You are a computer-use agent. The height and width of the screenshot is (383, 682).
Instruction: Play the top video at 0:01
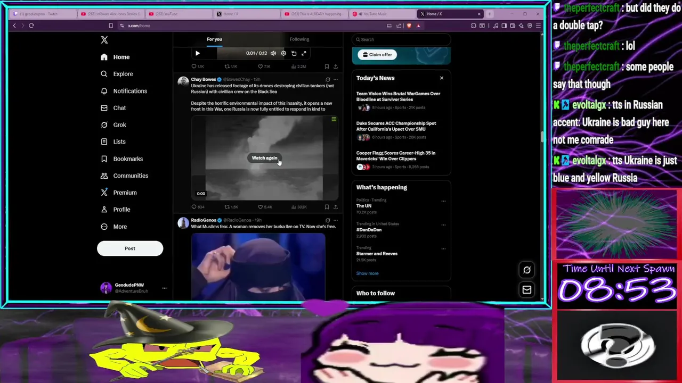[x=197, y=53]
